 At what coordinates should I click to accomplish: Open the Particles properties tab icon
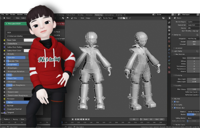coord(169,53)
